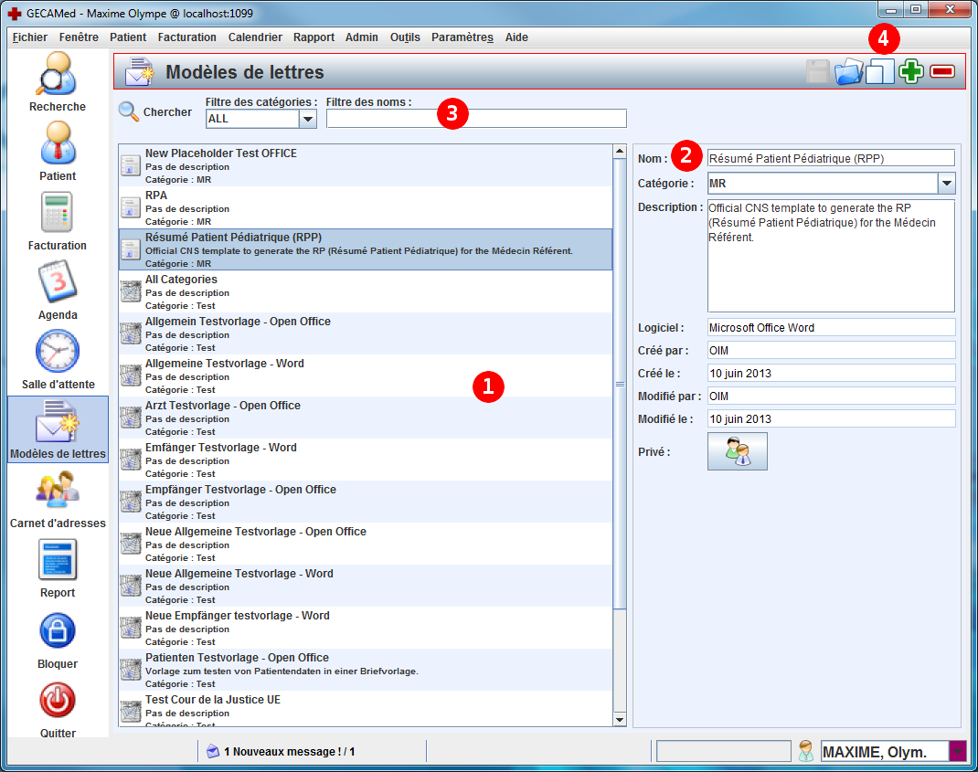Click the red minus delete template icon
The height and width of the screenshot is (772, 978).
[x=942, y=72]
